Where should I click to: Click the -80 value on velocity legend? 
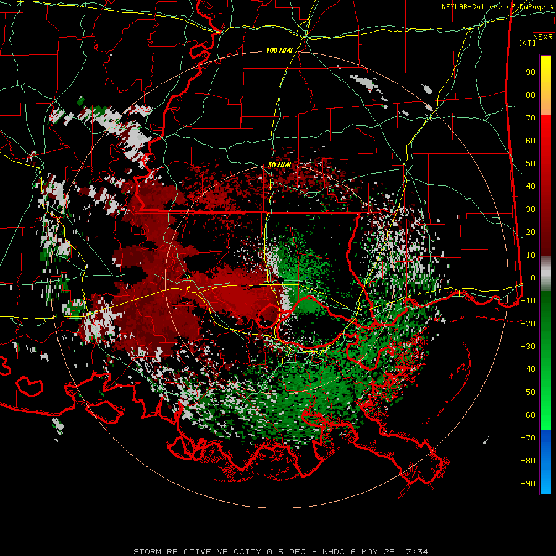[x=528, y=461]
